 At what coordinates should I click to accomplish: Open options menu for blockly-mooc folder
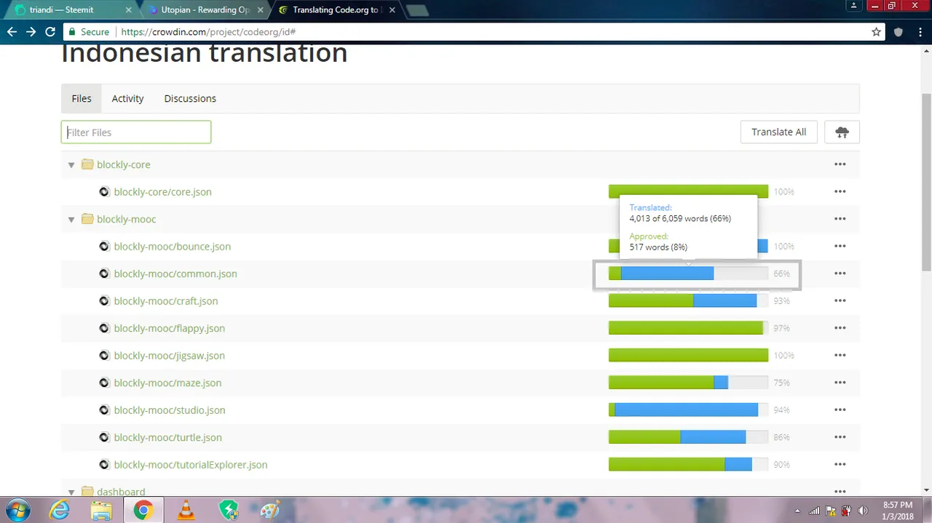click(840, 219)
